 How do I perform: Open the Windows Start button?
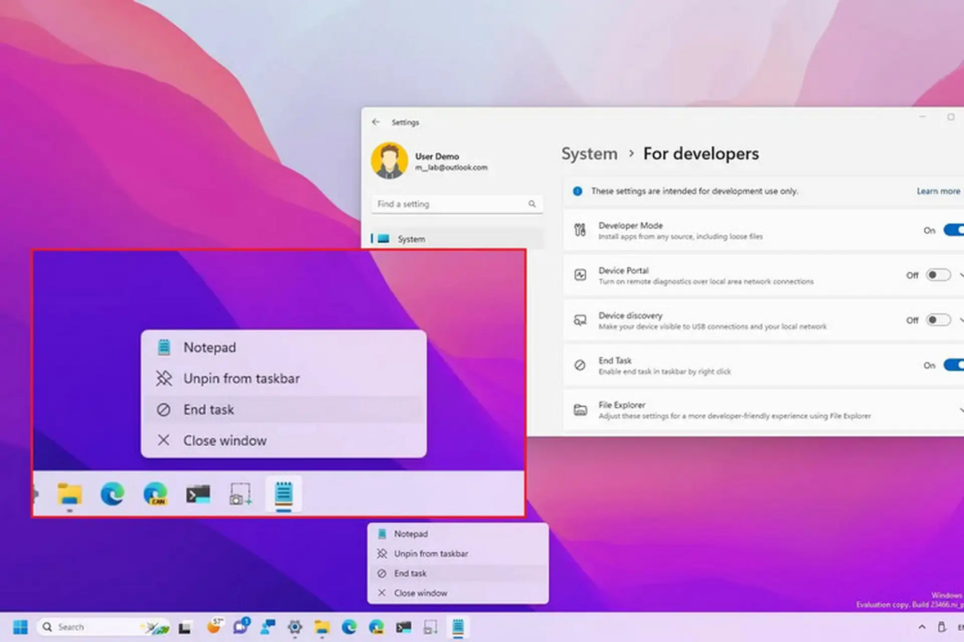(20, 627)
